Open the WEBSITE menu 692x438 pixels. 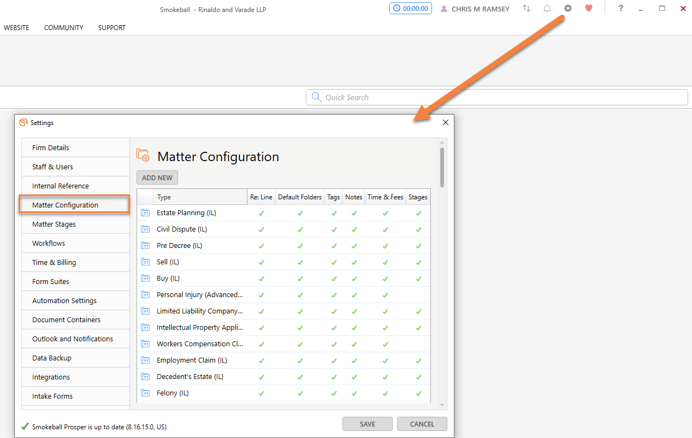(x=16, y=28)
